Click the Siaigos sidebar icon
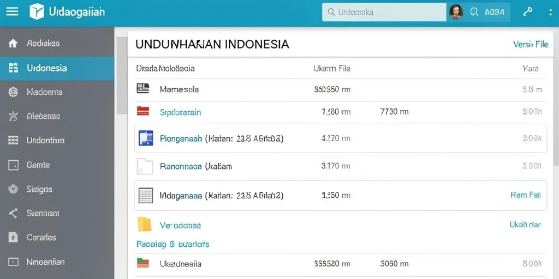 point(13,189)
